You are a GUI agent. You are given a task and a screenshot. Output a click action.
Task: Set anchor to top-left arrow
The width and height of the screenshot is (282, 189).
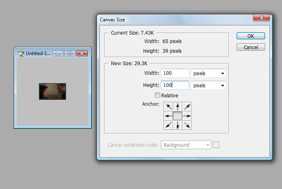[x=168, y=107]
